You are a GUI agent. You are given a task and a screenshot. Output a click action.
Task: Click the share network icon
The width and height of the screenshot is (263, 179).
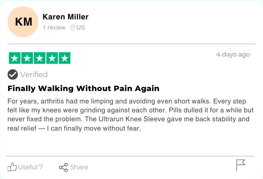(x=63, y=167)
